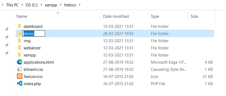Expand chevron between xampp and htdocs

[61, 5]
